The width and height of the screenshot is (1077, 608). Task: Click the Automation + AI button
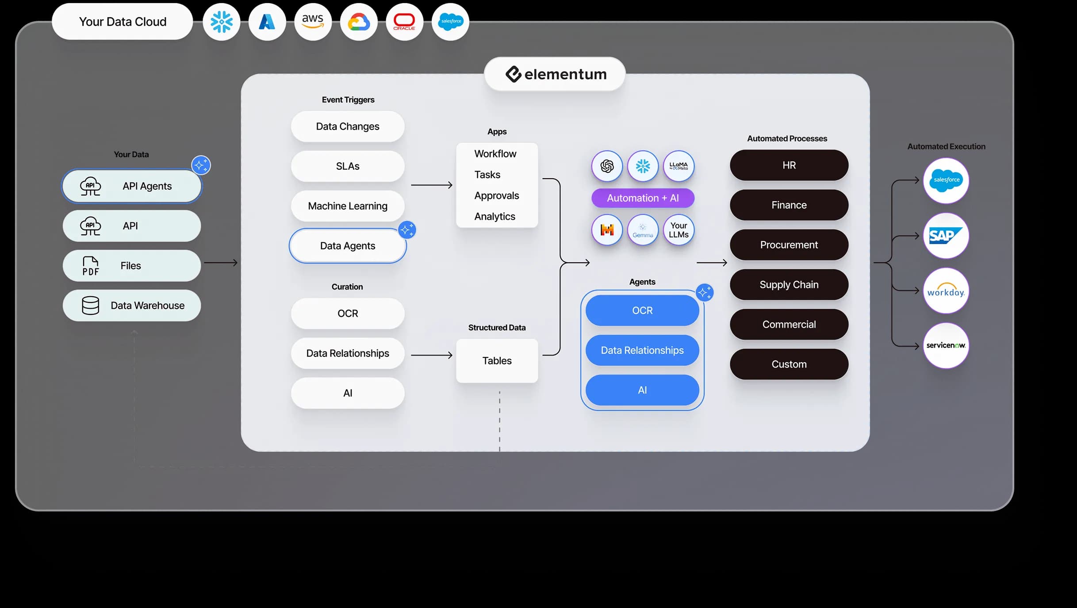642,198
